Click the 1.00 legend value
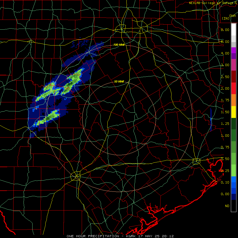The image size is (238, 238). (225, 136)
